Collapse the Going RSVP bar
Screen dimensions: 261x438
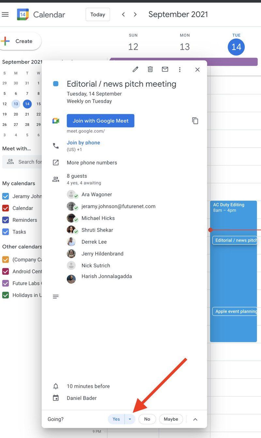[195, 419]
